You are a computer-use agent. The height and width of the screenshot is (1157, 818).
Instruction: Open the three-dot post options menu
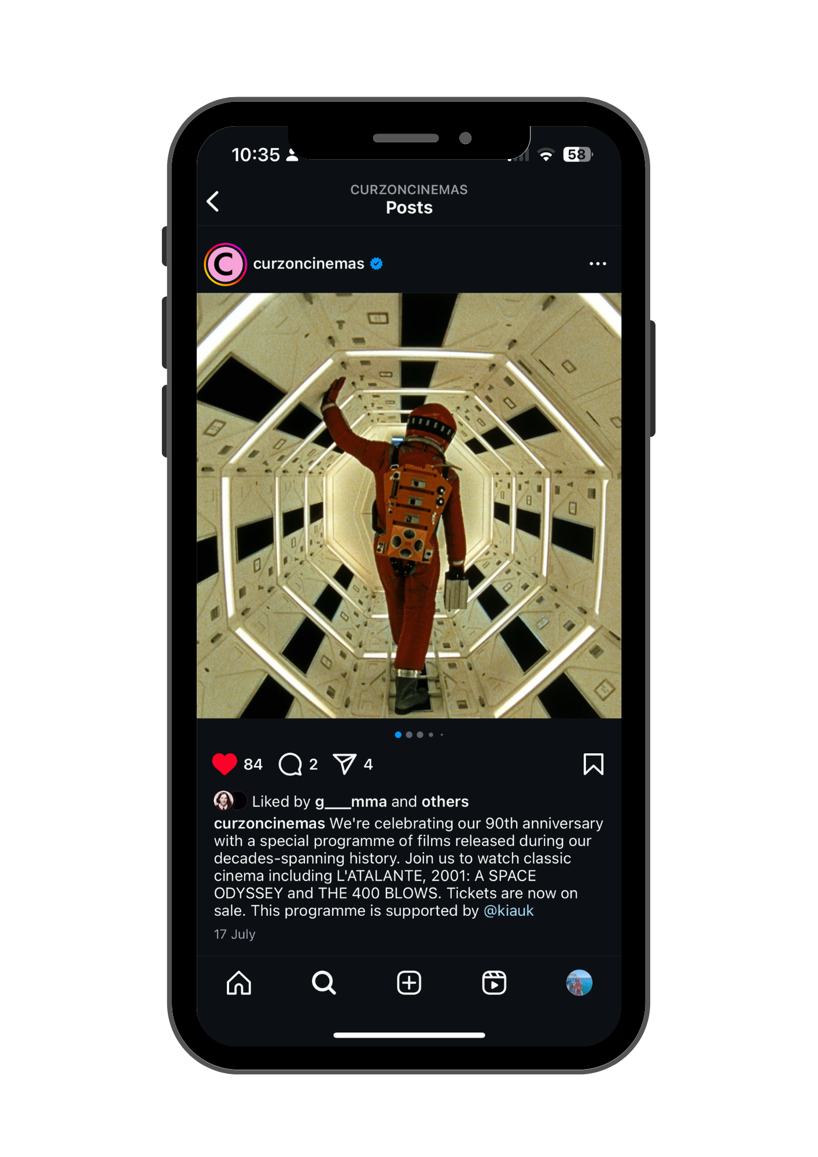point(598,264)
